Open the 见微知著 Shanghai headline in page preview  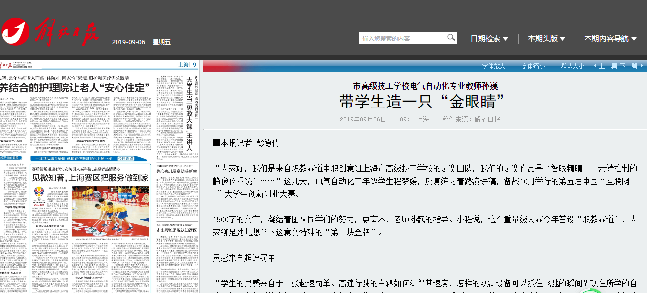tap(90, 178)
